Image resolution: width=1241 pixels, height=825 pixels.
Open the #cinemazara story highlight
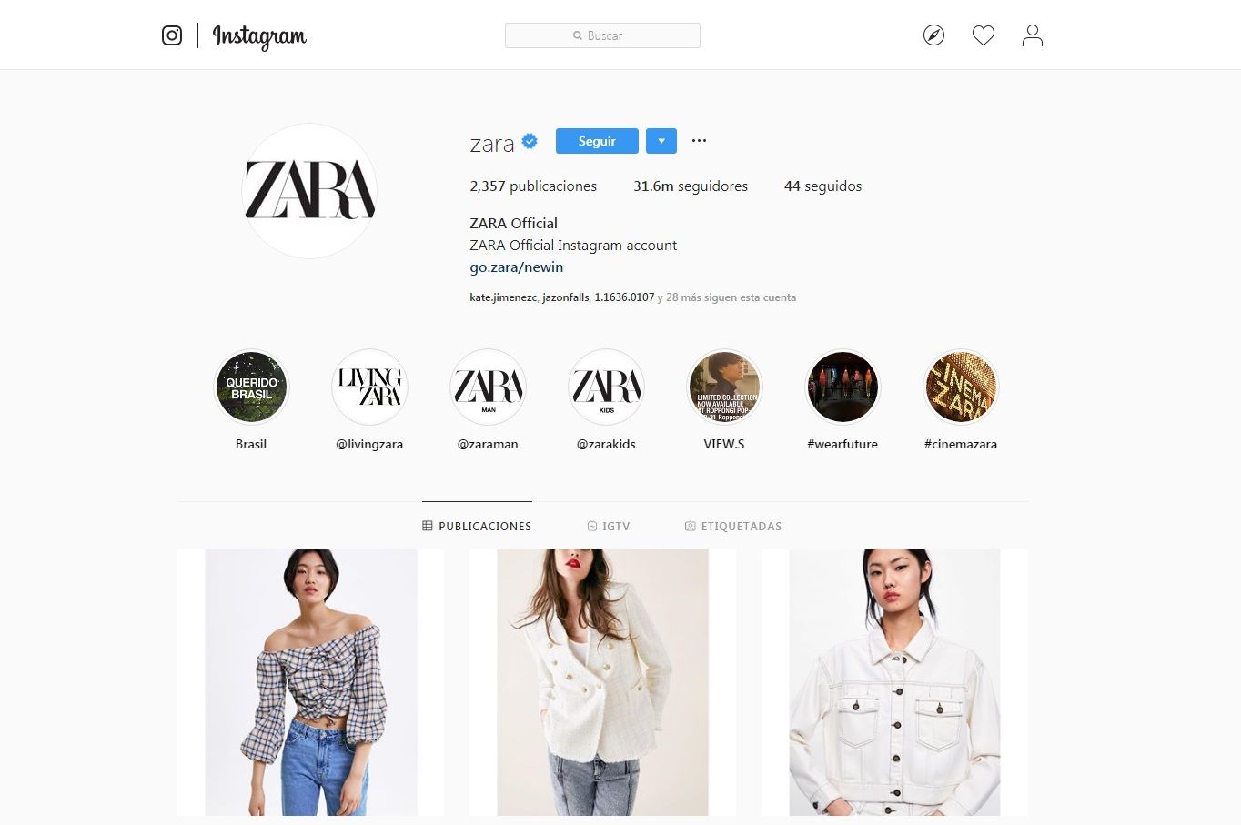[x=961, y=387]
